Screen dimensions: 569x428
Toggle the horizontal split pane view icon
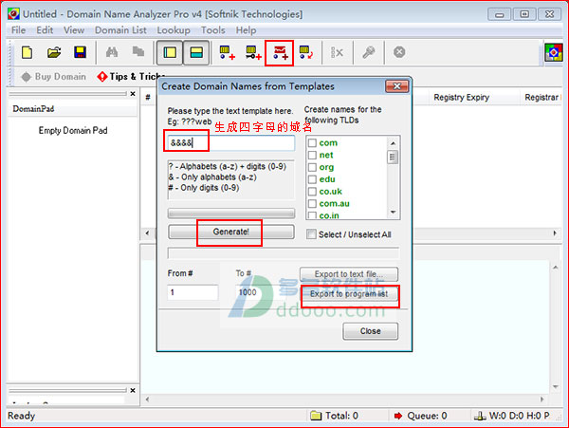click(196, 53)
